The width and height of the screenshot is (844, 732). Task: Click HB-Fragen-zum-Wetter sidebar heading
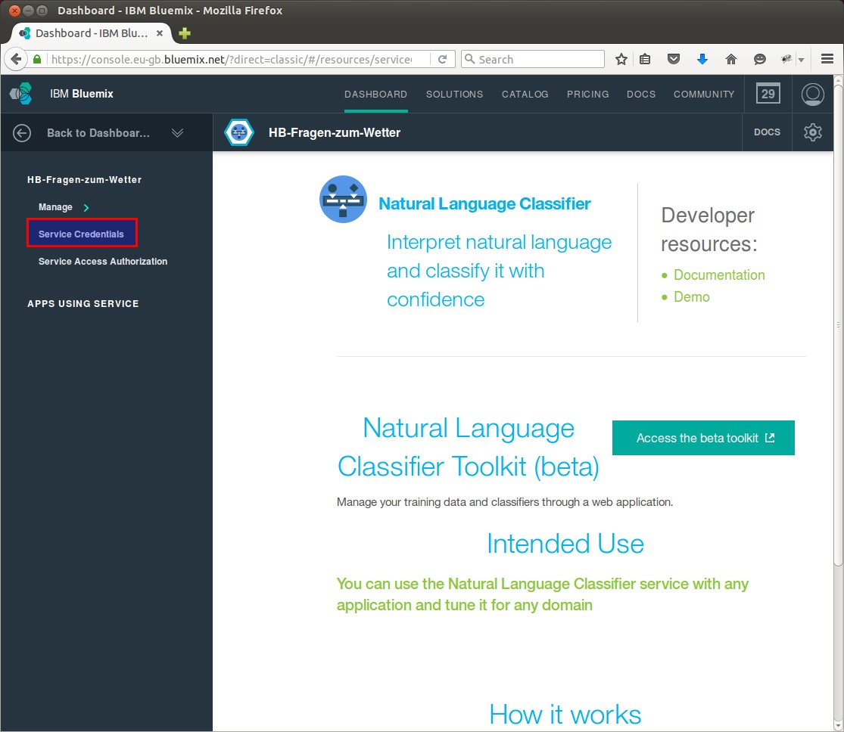pos(85,180)
